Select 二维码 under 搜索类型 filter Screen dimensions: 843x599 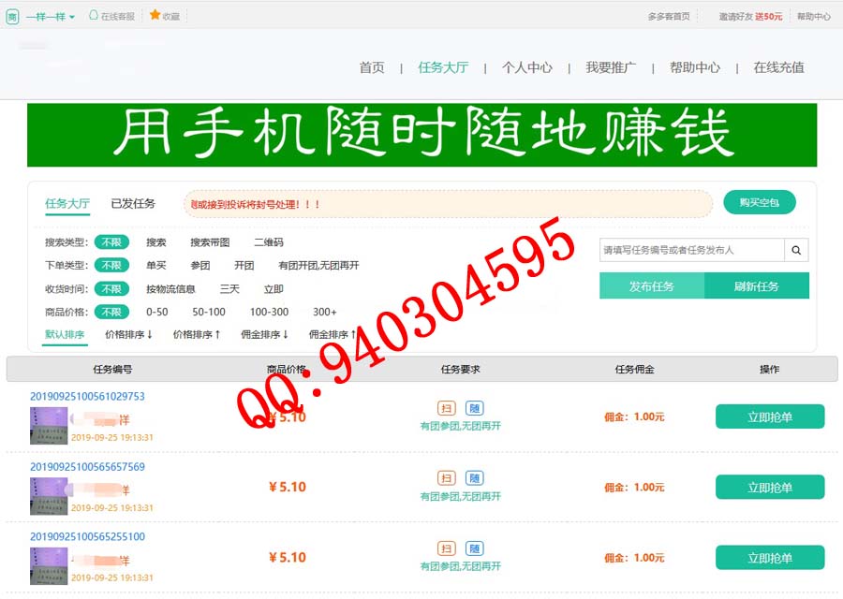(x=268, y=242)
